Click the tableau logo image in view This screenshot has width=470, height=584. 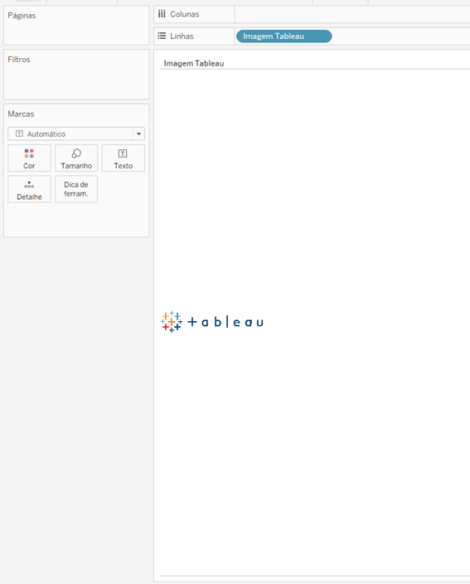coord(212,322)
